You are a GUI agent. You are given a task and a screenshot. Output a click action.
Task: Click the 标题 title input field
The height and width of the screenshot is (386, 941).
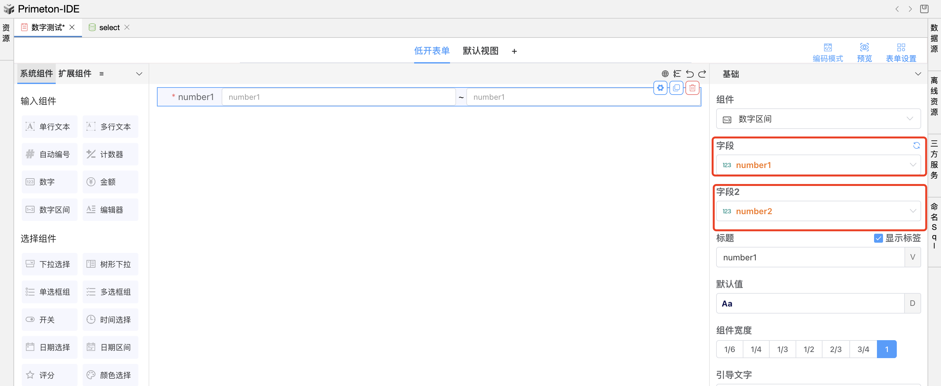(810, 257)
